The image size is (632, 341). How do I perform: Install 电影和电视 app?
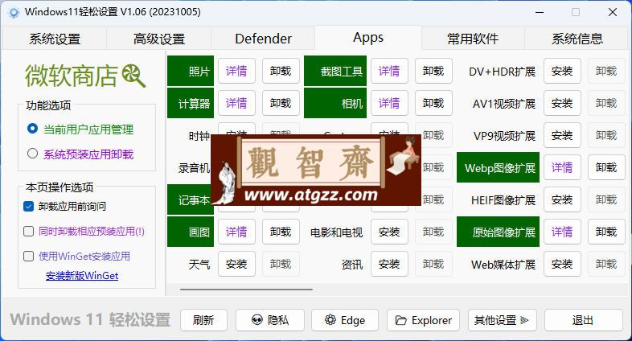pos(389,232)
